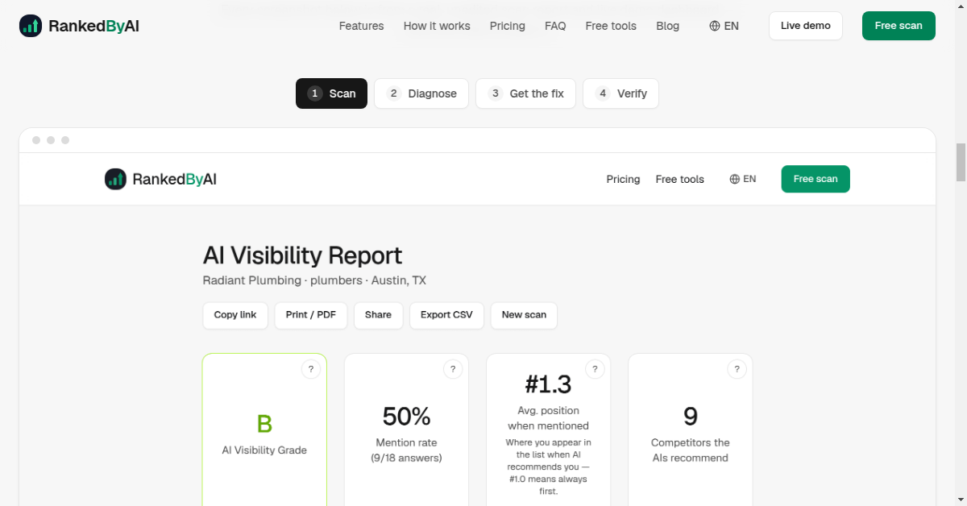Launch the Live demo

click(805, 26)
